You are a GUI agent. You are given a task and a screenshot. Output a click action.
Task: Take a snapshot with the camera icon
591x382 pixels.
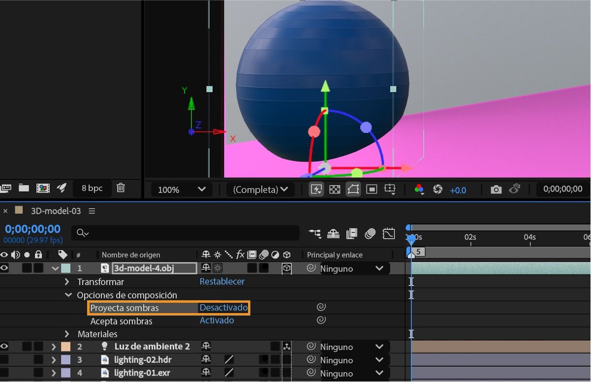[496, 189]
